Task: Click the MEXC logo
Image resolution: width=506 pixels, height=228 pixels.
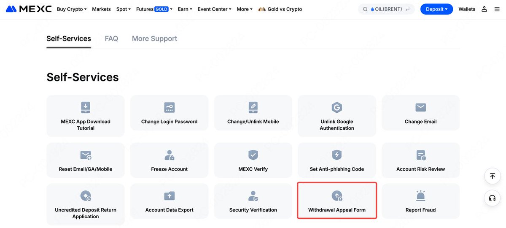Action: click(29, 9)
